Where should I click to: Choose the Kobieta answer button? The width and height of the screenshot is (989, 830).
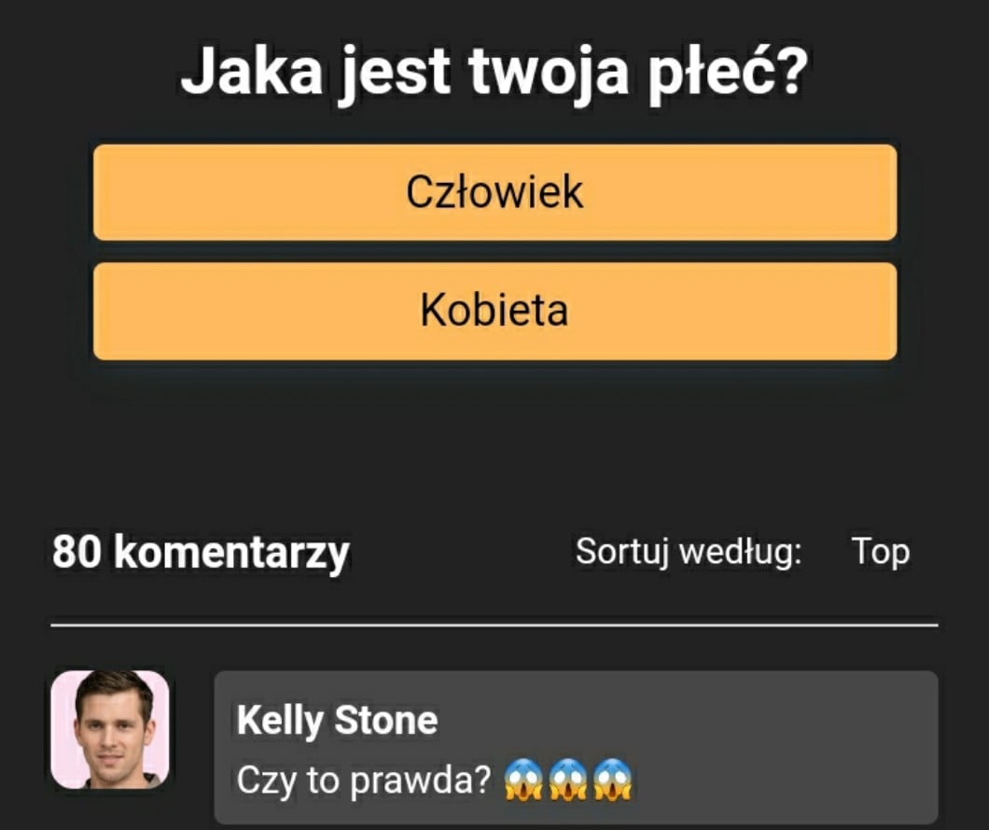click(x=495, y=311)
